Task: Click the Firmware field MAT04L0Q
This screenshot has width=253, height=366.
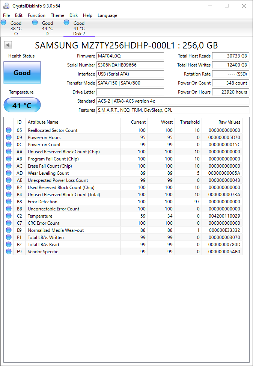Action: coord(130,56)
